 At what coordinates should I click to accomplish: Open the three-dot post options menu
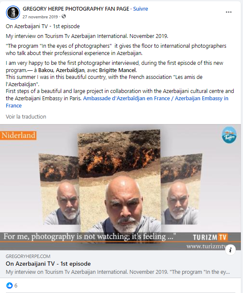(x=229, y=12)
